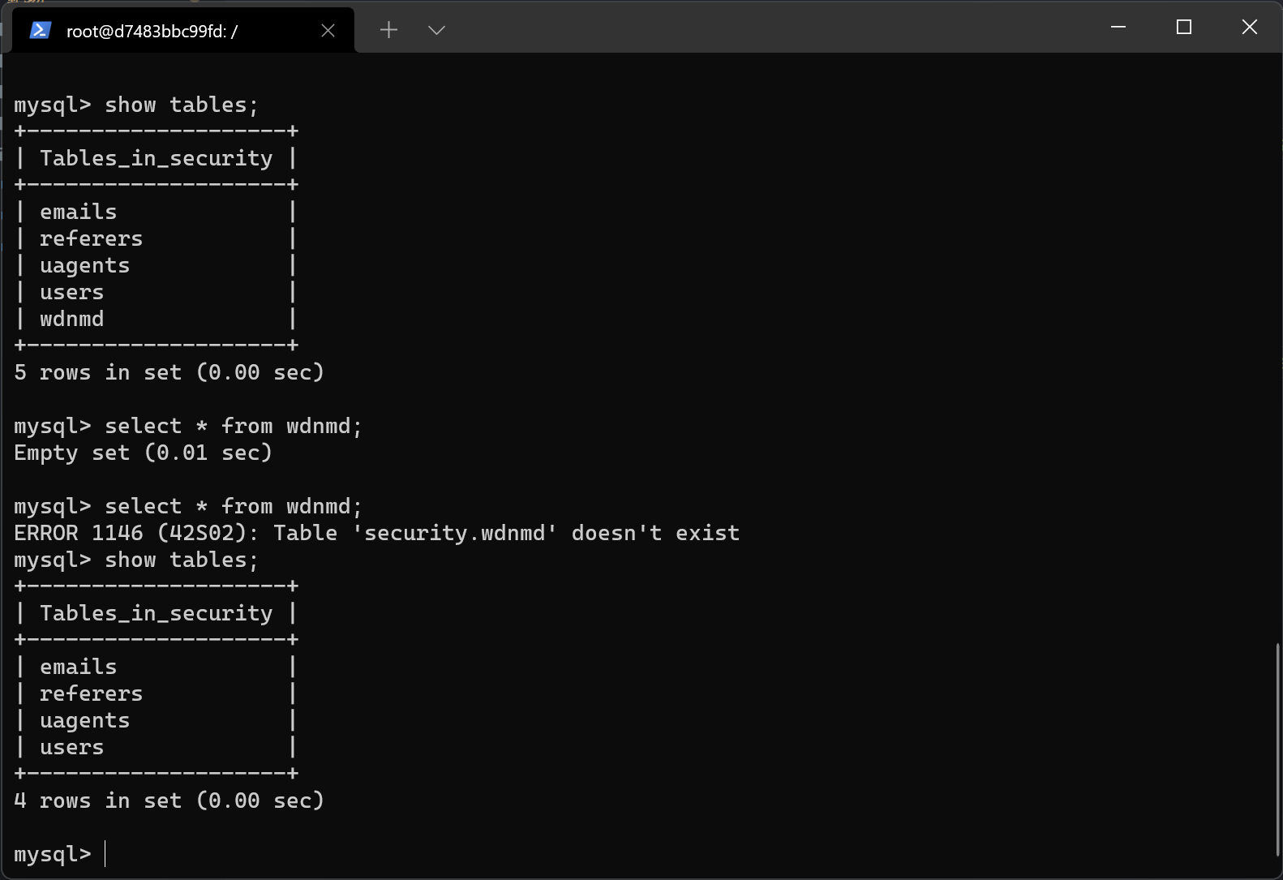The image size is (1283, 880).
Task: Expand the new tab profile dropdown
Action: coord(436,30)
